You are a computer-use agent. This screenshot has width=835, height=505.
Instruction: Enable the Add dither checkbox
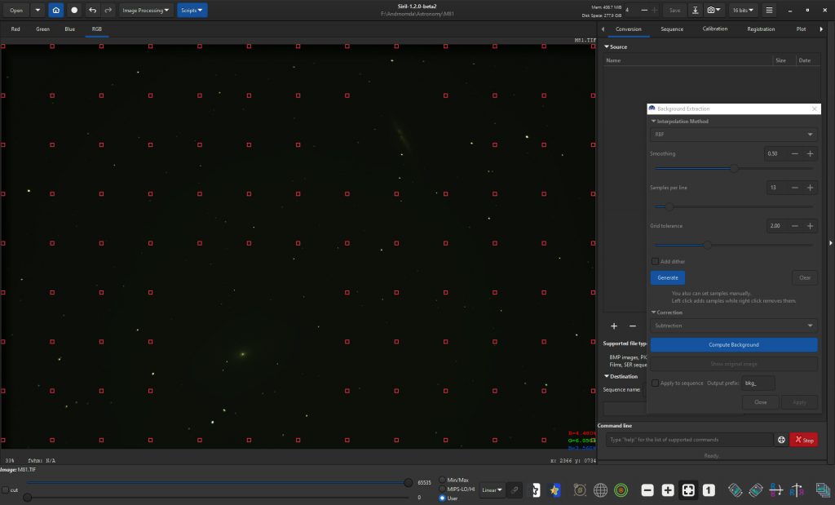(x=655, y=261)
